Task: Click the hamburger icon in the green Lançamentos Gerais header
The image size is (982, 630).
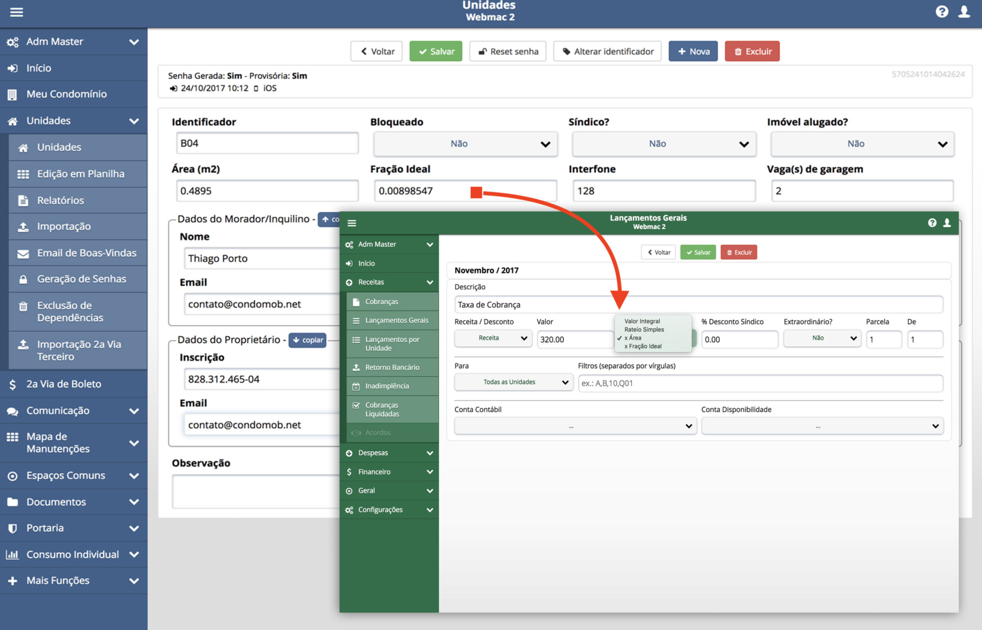Action: tap(352, 223)
